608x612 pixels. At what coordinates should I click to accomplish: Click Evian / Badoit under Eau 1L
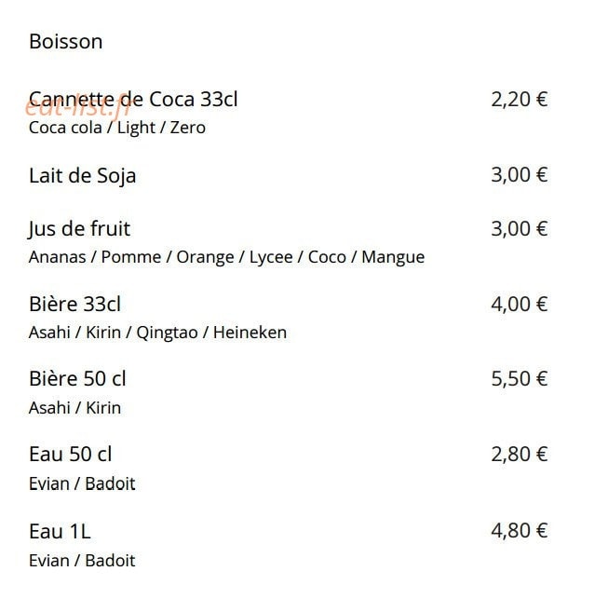tap(82, 561)
